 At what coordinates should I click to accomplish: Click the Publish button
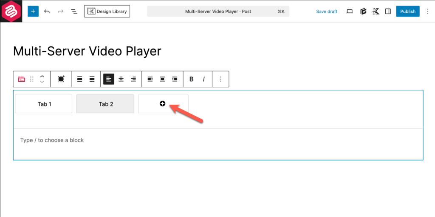point(407,11)
